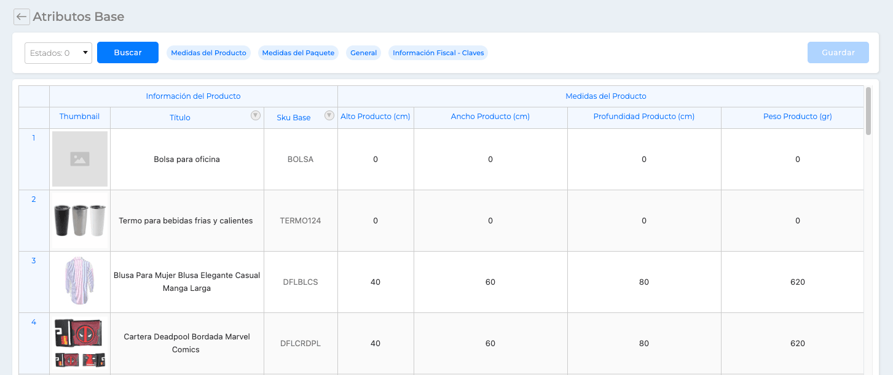Go back using the arrow icon
Image resolution: width=893 pixels, height=375 pixels.
[22, 17]
